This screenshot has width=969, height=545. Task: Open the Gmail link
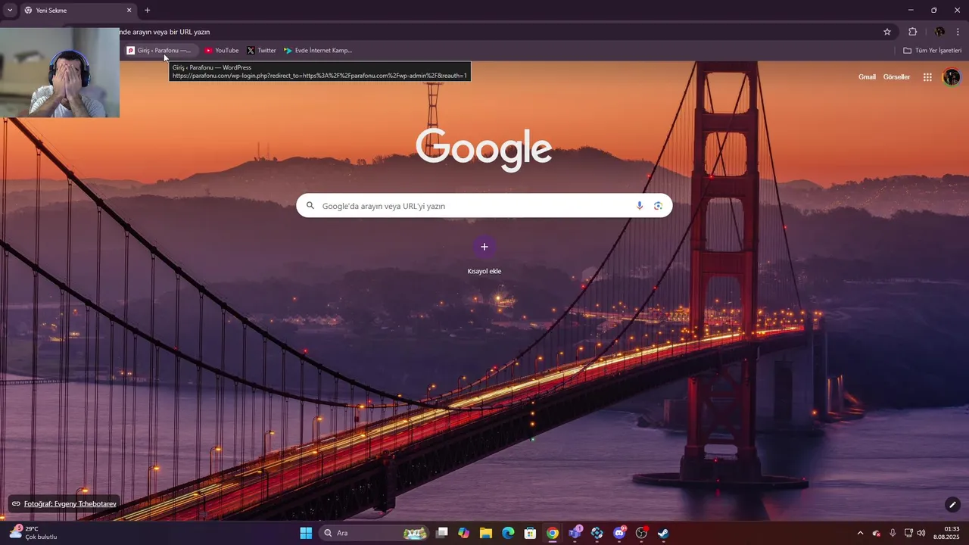pyautogui.click(x=867, y=77)
